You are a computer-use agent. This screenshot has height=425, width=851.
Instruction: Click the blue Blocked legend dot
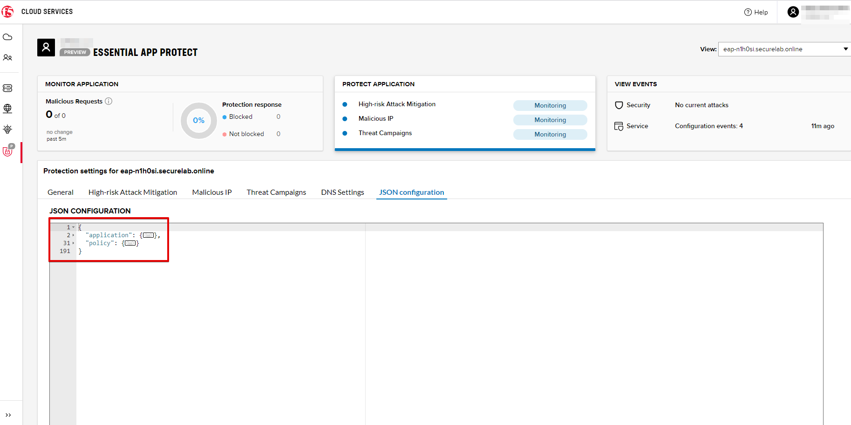click(x=225, y=117)
